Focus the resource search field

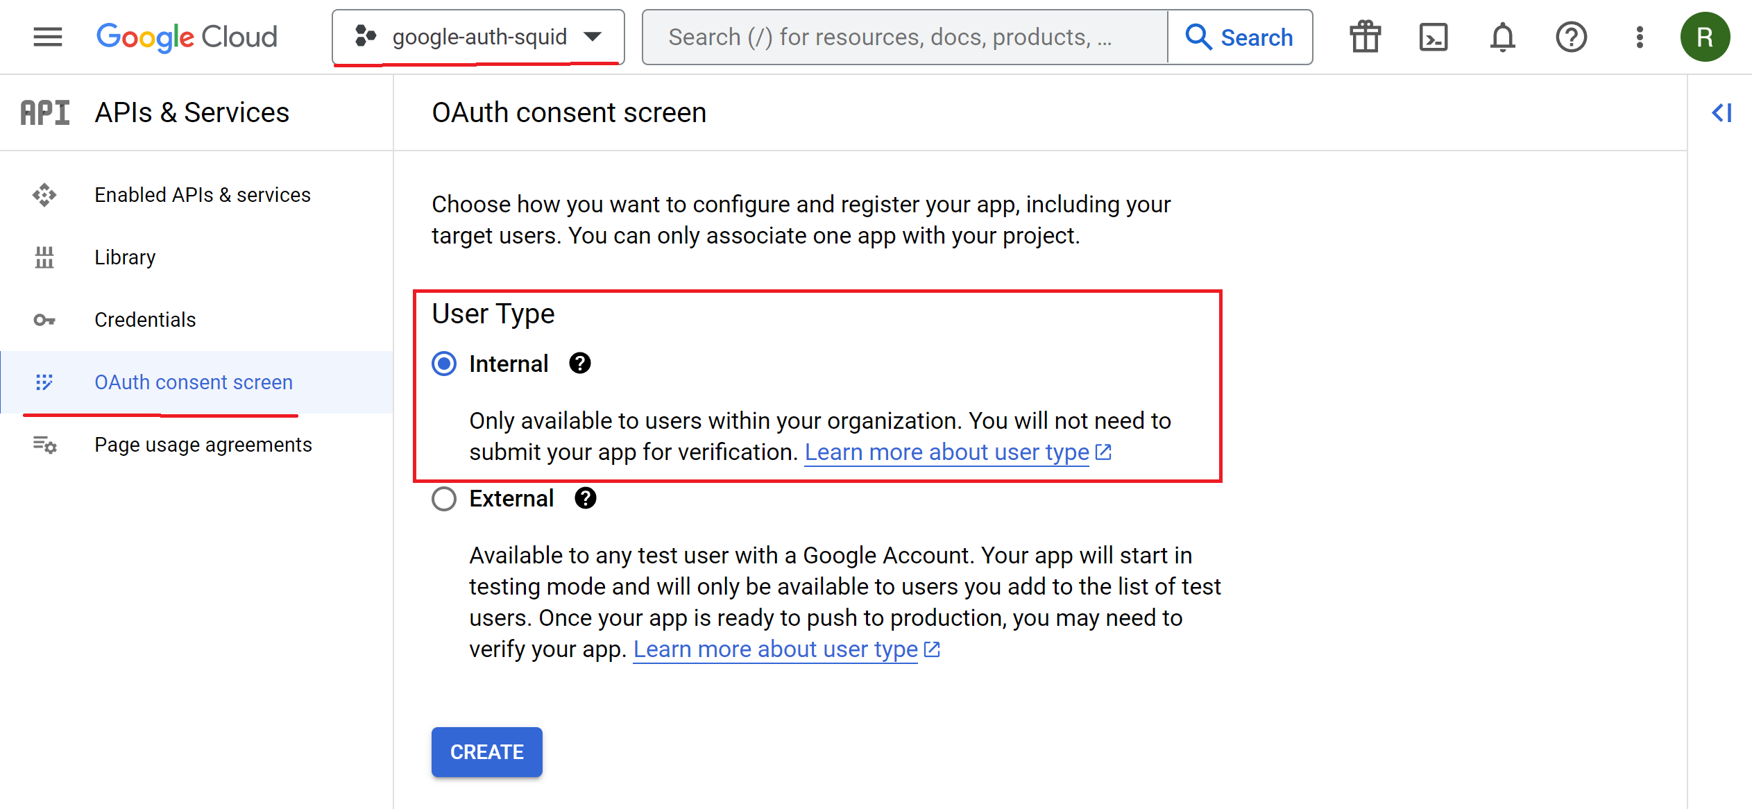coord(905,37)
